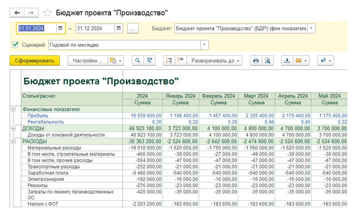Viewport: 358px width, 214px height.
Task: Open calendar picker for start date 01.01.2024
Action: pos(60,28)
